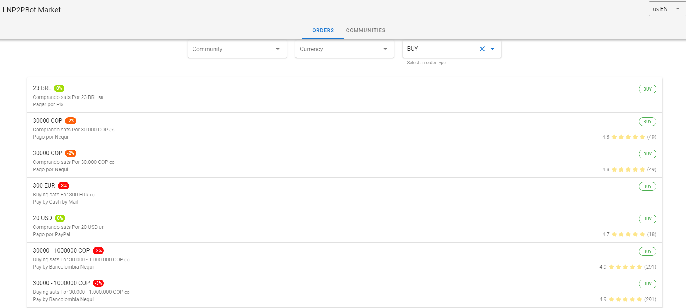Click the -3% badge on 300 EUR order

(64, 186)
